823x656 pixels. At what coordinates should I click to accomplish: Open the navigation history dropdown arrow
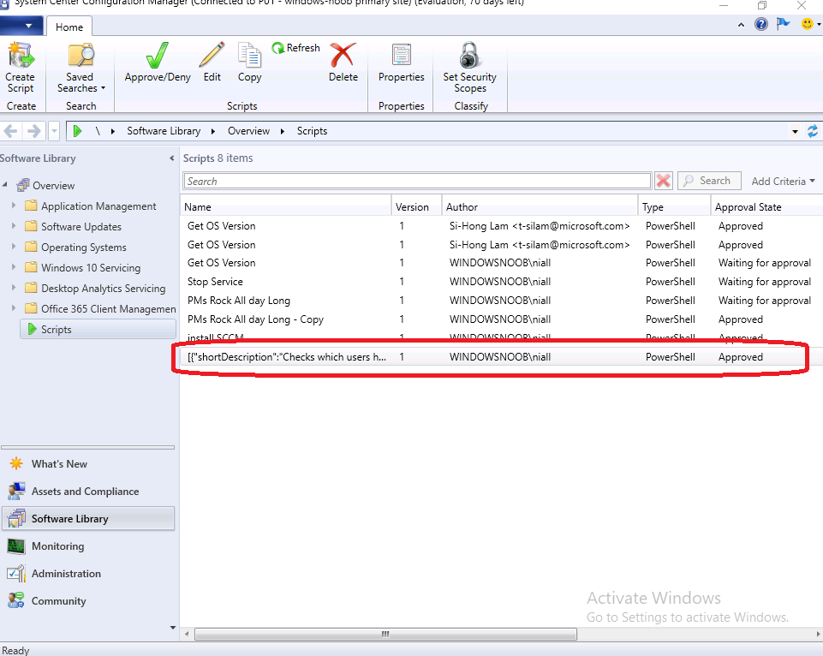coord(54,131)
